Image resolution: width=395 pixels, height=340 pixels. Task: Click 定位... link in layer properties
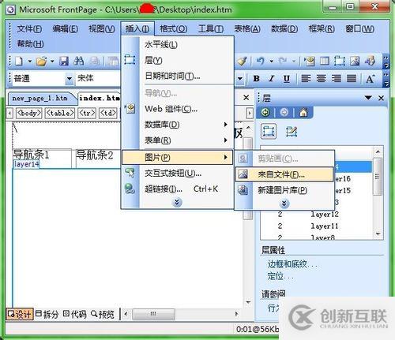pos(280,276)
